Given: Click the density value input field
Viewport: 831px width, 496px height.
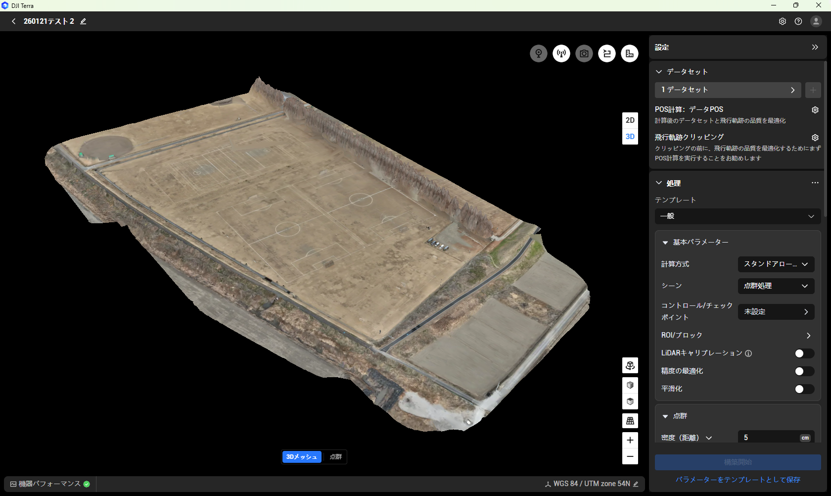Looking at the screenshot, I should [768, 438].
